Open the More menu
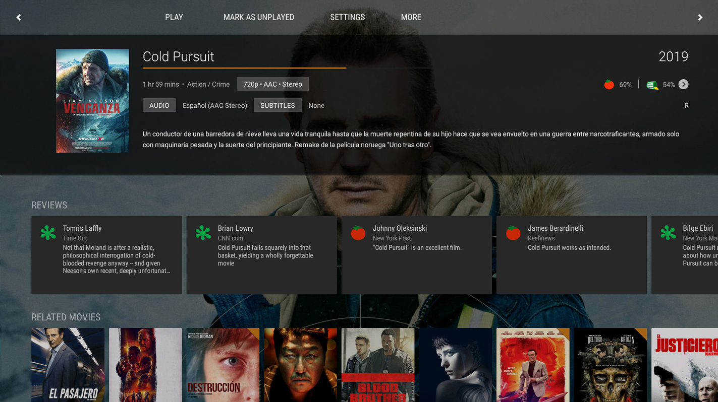The height and width of the screenshot is (402, 718). (x=411, y=17)
